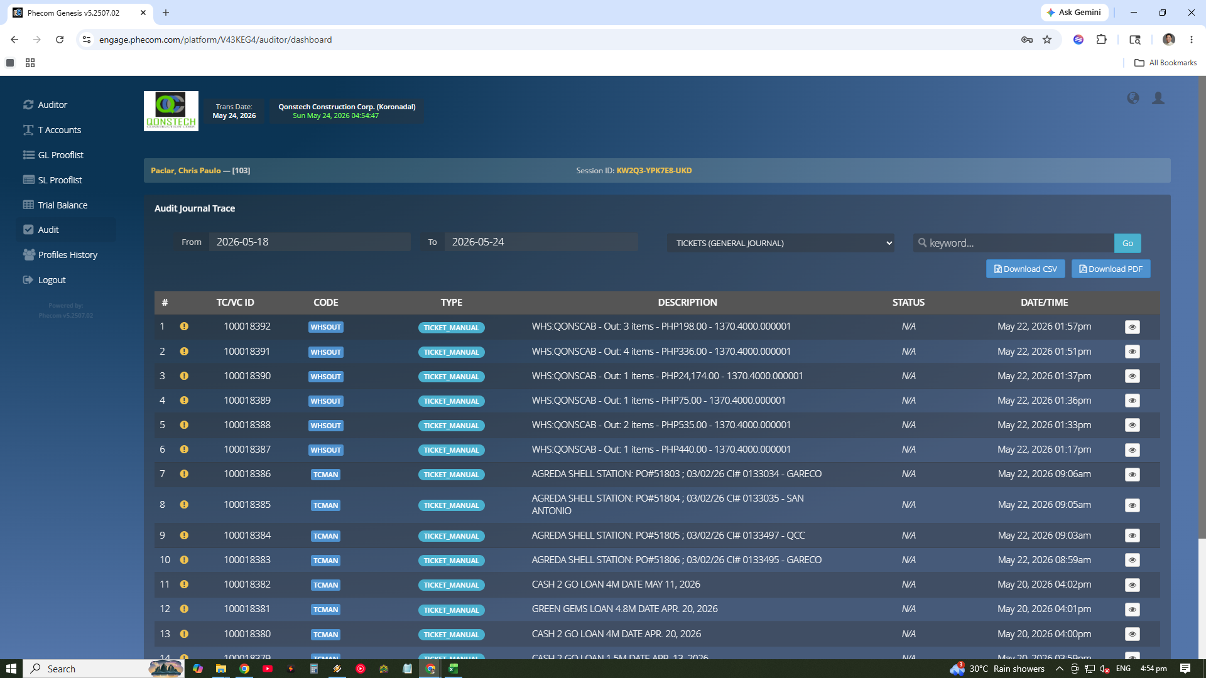Open the user profile icon in header

tap(1158, 98)
